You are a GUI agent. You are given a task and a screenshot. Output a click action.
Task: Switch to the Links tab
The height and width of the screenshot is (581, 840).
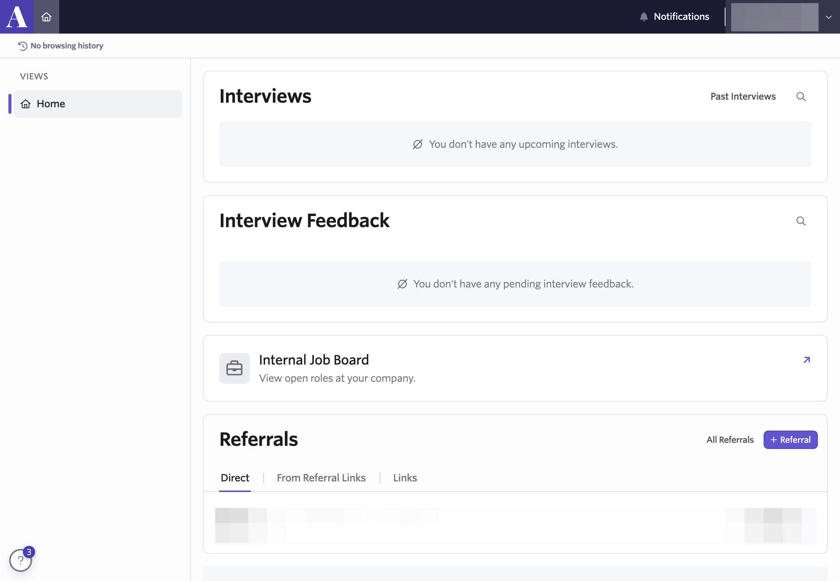pyautogui.click(x=405, y=478)
